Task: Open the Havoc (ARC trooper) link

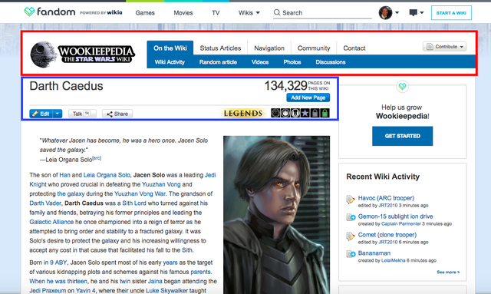Action: pyautogui.click(x=386, y=198)
